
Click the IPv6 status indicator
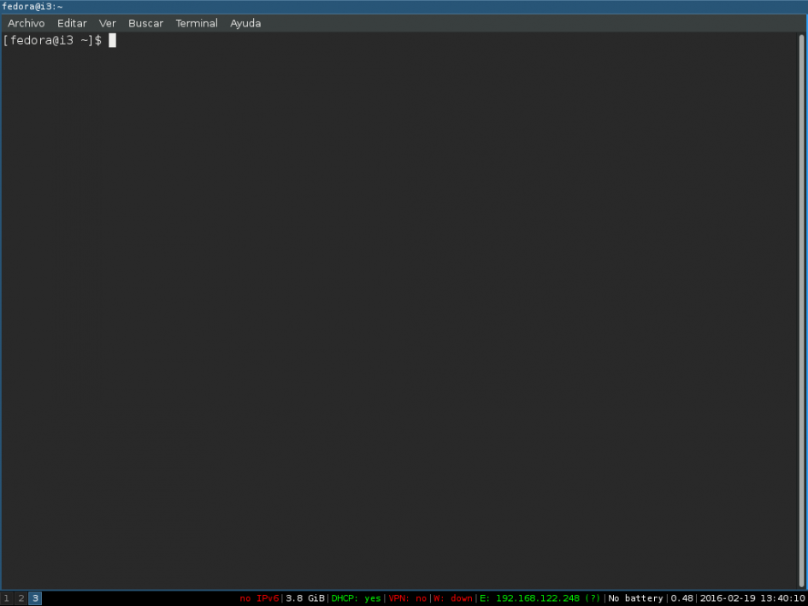coord(259,598)
